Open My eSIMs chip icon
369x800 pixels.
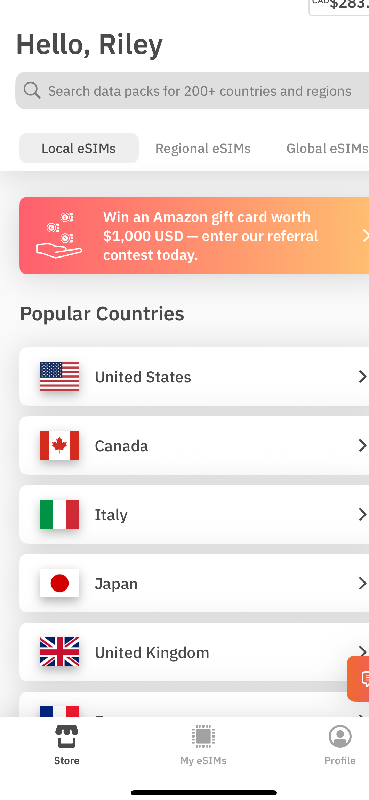203,737
